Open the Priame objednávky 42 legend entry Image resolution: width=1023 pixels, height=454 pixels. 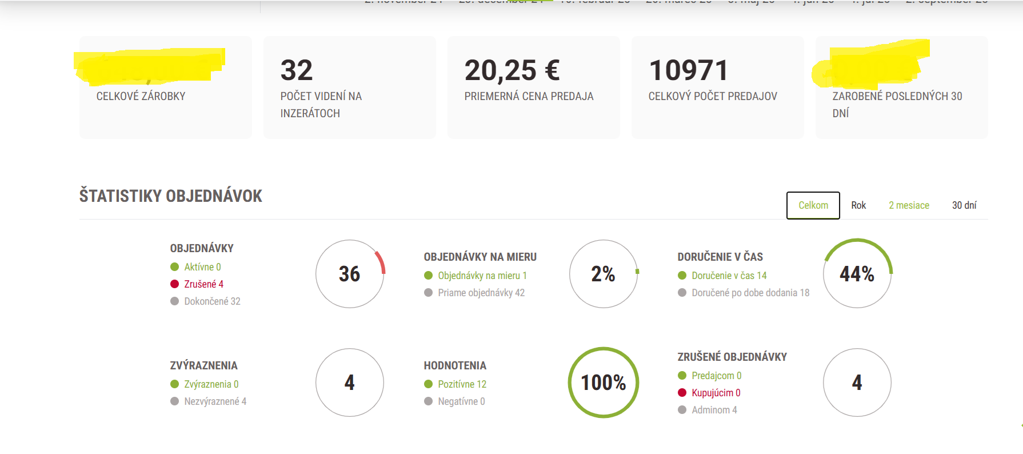(481, 293)
